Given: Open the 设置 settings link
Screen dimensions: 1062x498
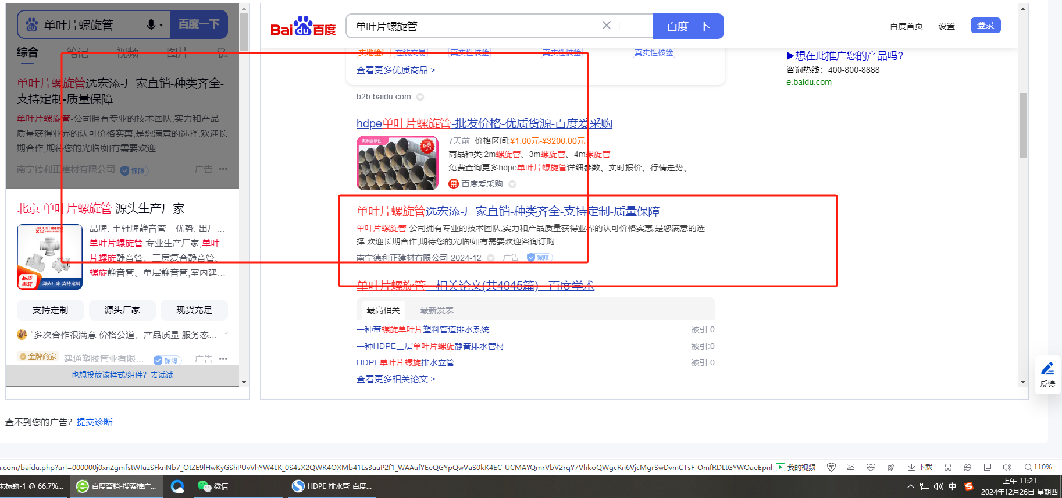Looking at the screenshot, I should click(x=946, y=26).
